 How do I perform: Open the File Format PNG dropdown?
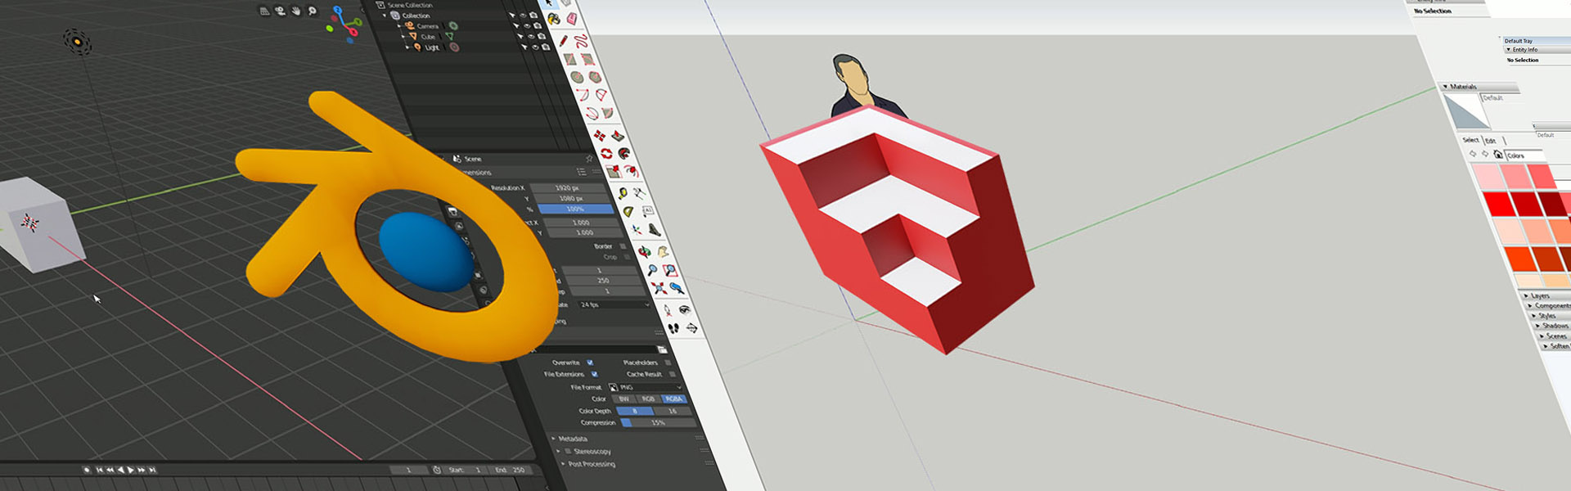(x=646, y=387)
